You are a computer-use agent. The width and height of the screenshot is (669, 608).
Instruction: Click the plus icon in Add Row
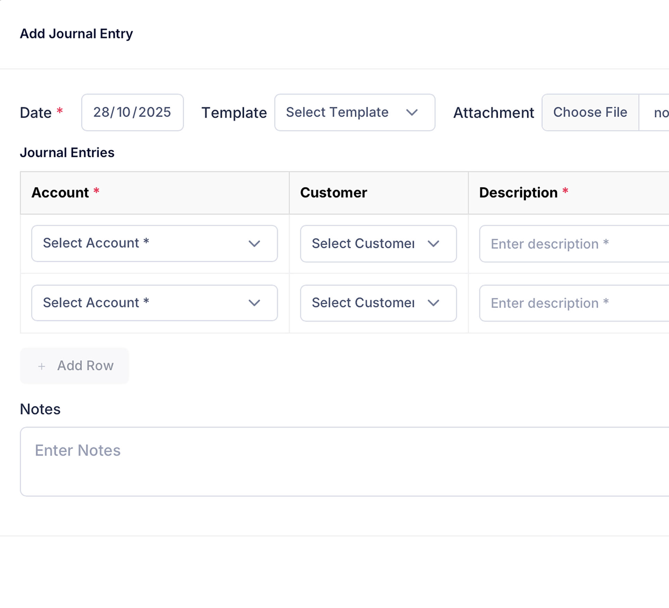[x=42, y=366]
